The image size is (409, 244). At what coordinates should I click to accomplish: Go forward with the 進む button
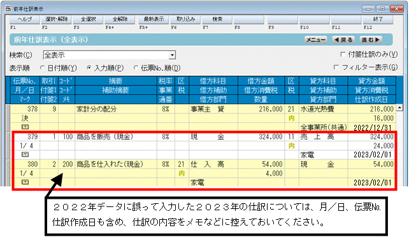pos(371,40)
